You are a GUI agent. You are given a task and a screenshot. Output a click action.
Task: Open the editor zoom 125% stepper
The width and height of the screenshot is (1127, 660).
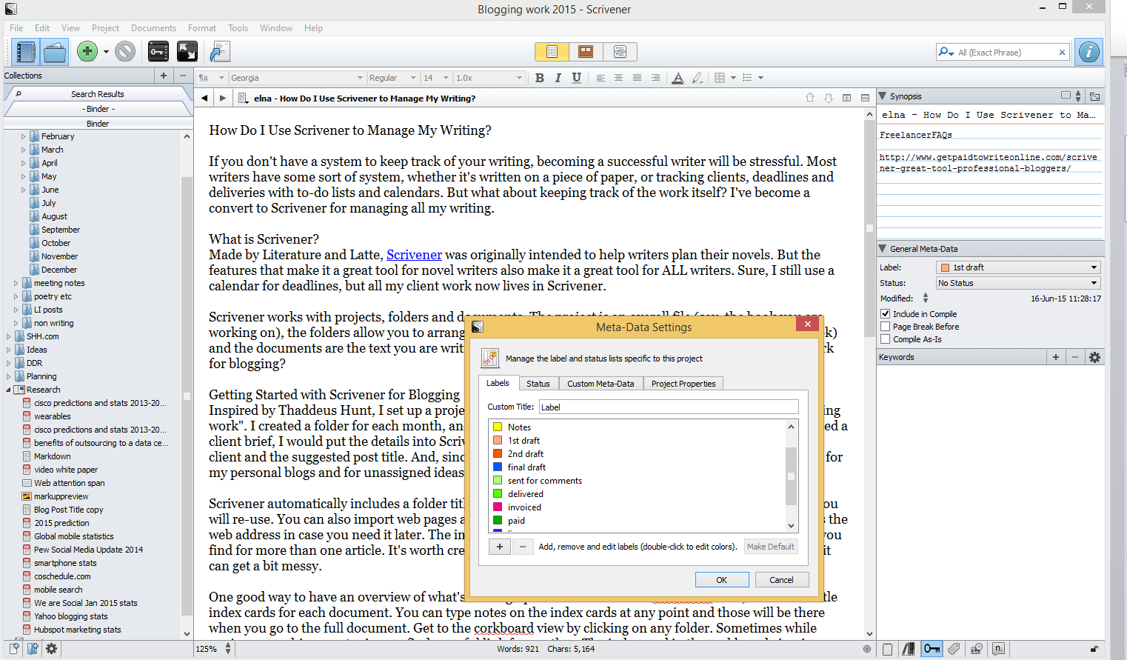coord(228,649)
